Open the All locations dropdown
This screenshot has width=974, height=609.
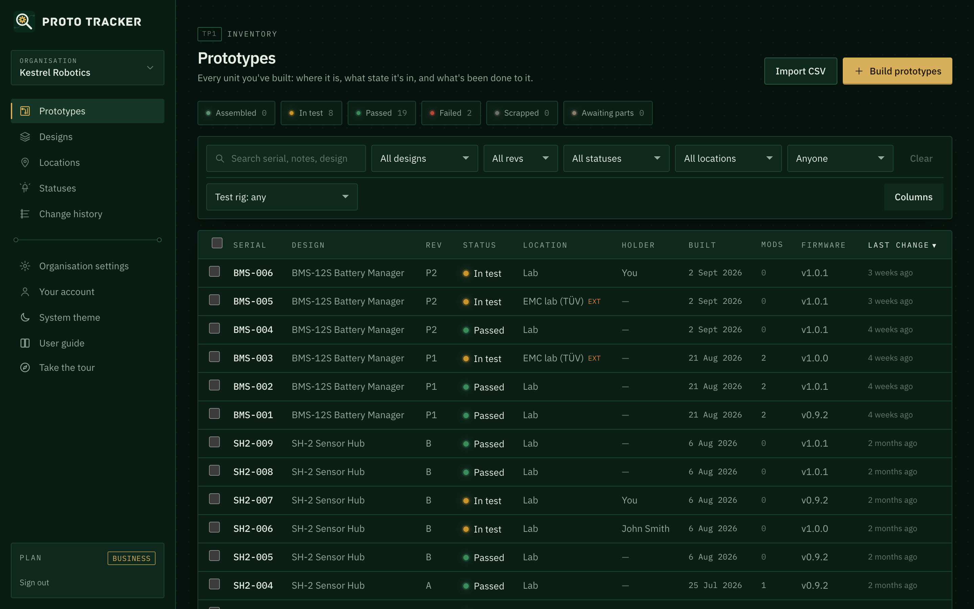[728, 158]
